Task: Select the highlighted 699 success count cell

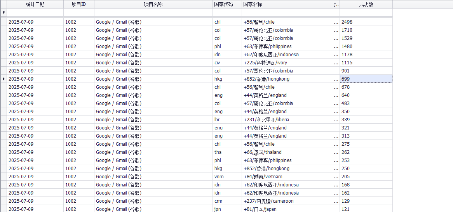Action: point(366,79)
